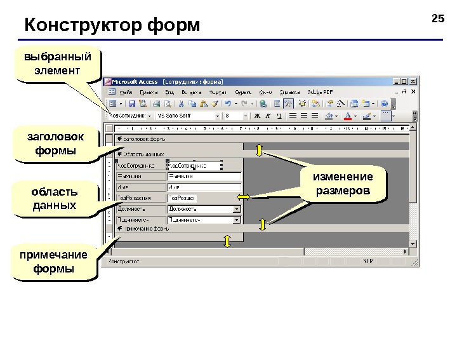Screen dimensions: 457x343
Task: Toggle Italic (К) formatting
Action: coord(268,116)
